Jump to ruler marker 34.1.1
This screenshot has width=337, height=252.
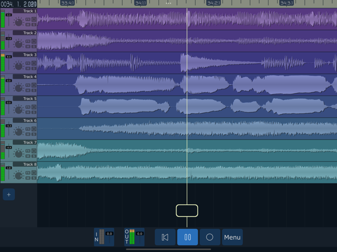140,3
